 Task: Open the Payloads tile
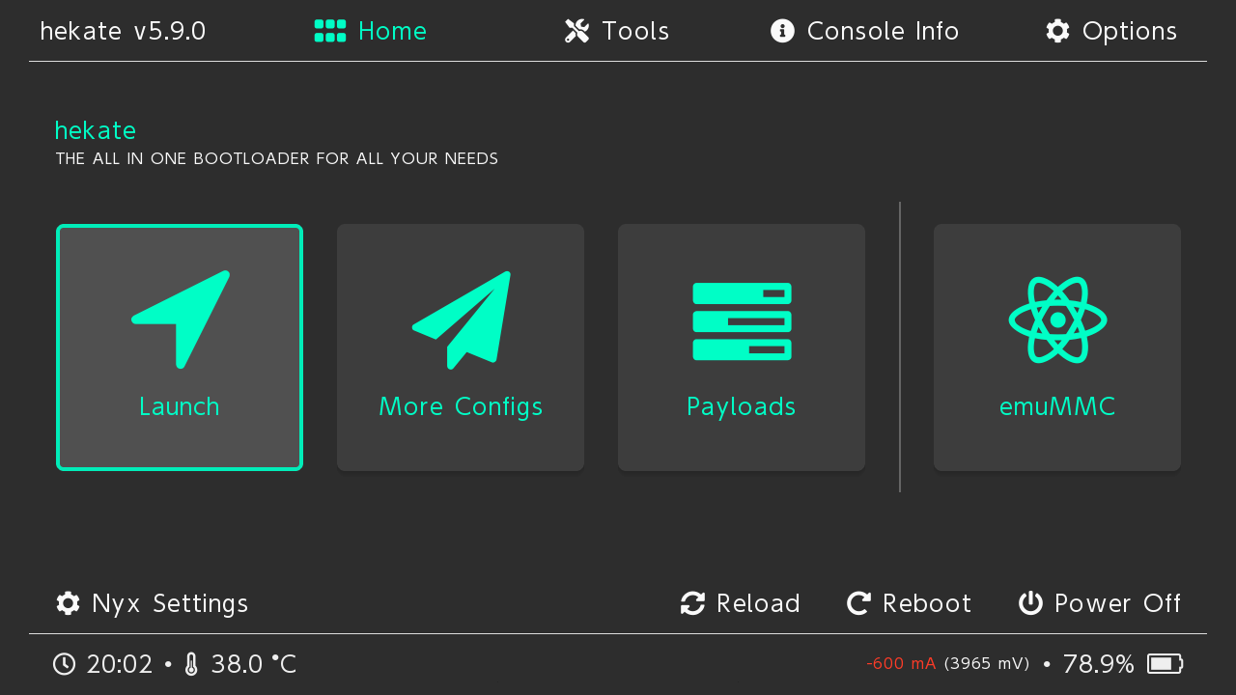(742, 347)
